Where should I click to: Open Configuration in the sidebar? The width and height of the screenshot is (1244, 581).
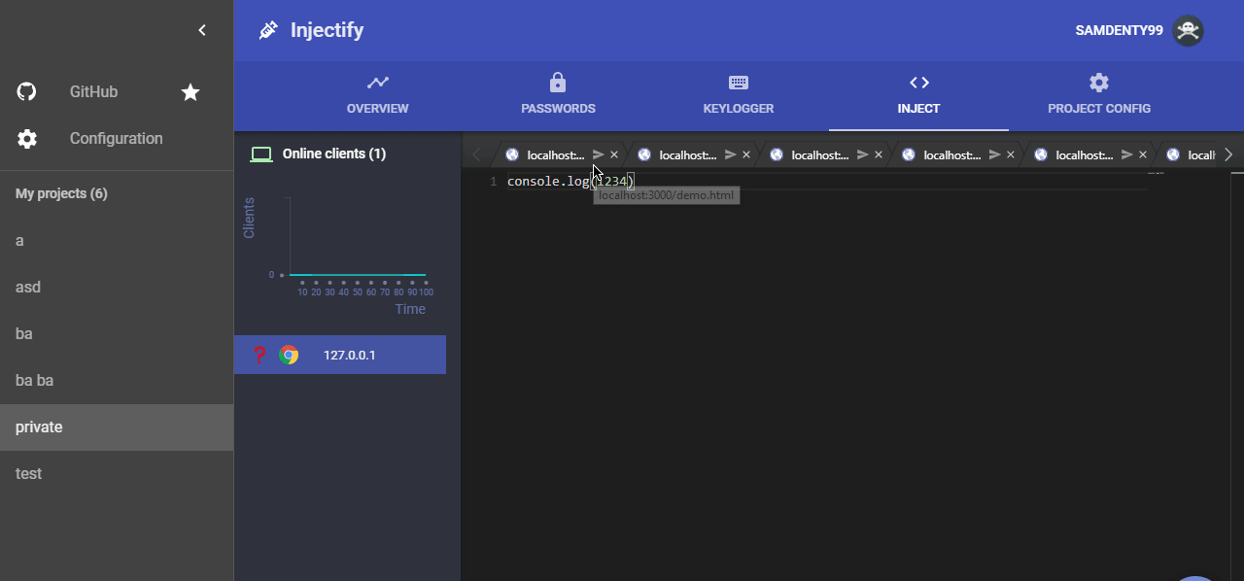[x=117, y=139]
